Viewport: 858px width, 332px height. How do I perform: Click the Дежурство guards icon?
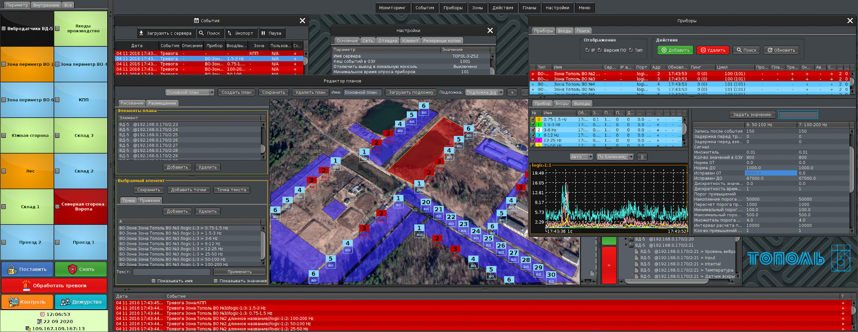click(x=65, y=302)
